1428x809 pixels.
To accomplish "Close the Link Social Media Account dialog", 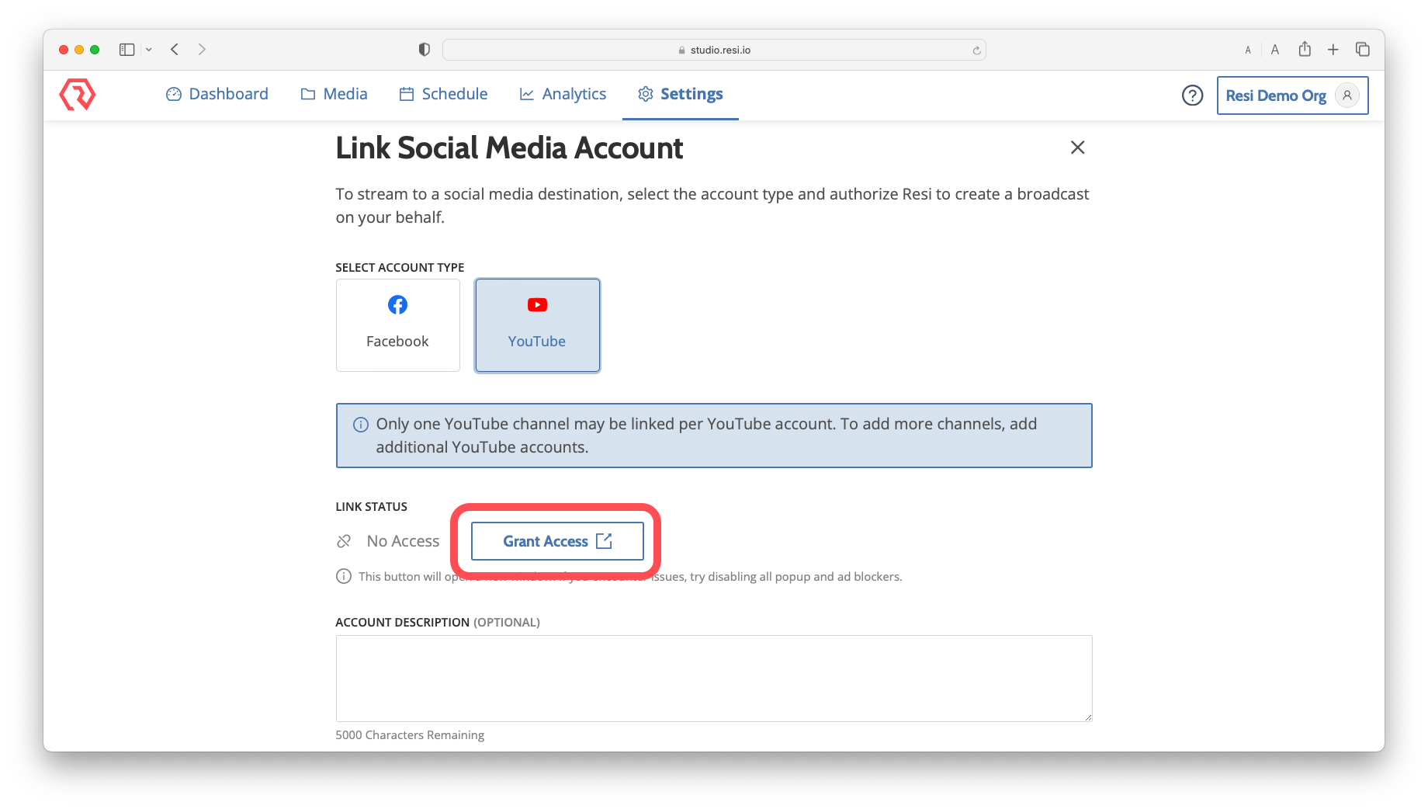I will pos(1077,148).
